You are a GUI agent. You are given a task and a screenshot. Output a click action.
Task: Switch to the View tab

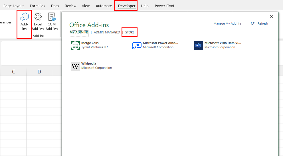[86, 6]
